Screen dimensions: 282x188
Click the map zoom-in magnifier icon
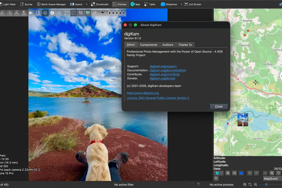pyautogui.click(x=227, y=173)
